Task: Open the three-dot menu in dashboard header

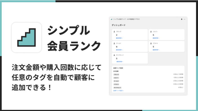Action: point(184,19)
